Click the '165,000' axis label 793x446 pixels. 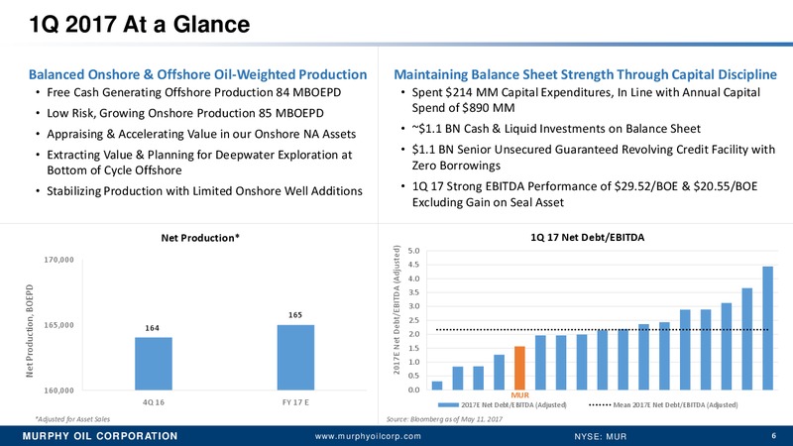(58, 325)
